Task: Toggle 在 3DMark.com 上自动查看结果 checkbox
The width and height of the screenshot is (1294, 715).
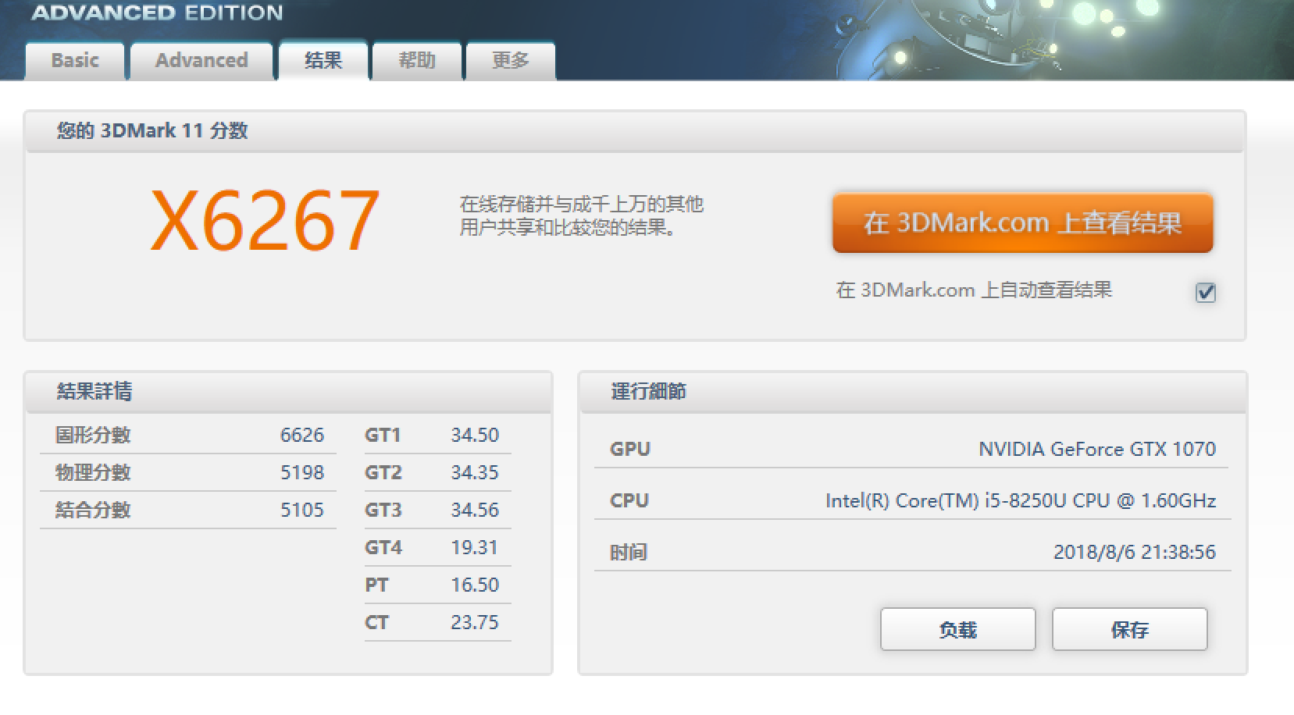Action: [x=1206, y=293]
